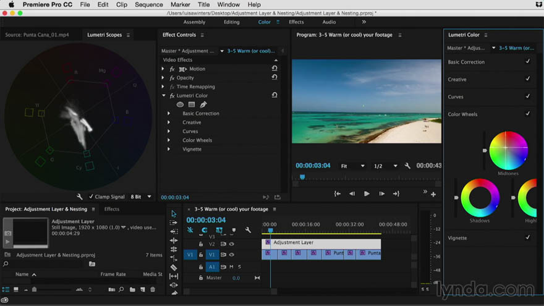Screen dimensions: 544x306
Task: Switch to the Audio workspace
Action: click(329, 22)
